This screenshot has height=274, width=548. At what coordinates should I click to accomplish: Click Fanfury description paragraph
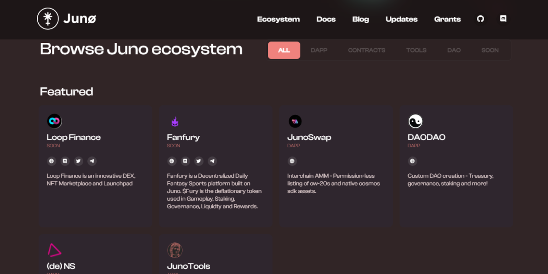214,191
